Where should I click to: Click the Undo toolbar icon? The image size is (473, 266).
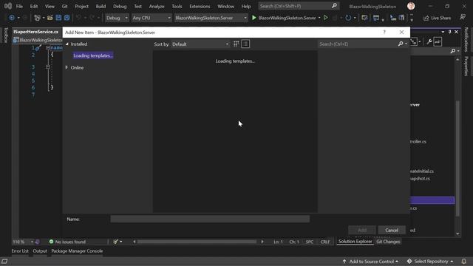click(x=78, y=18)
